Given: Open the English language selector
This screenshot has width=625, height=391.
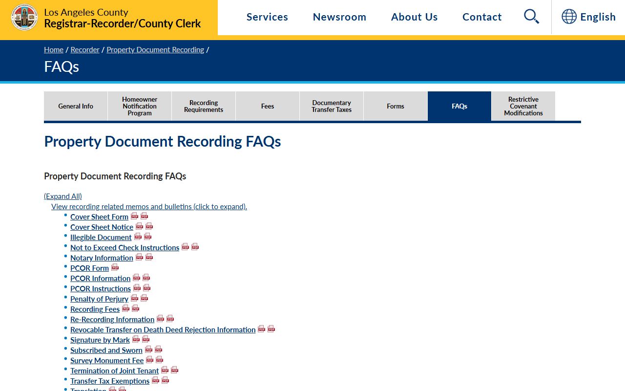Looking at the screenshot, I should point(588,17).
